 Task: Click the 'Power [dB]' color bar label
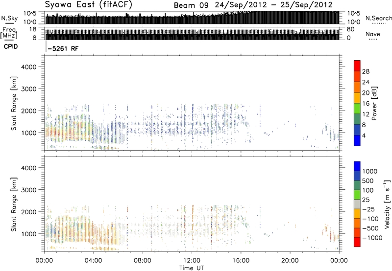374,103
